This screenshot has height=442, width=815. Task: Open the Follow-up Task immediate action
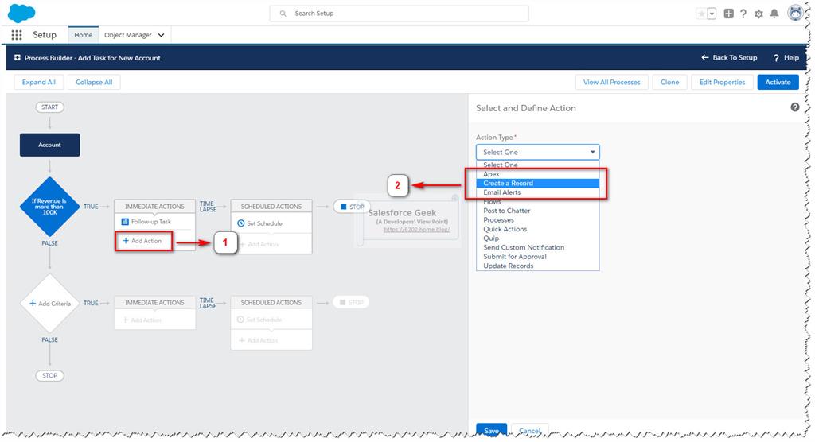click(150, 222)
